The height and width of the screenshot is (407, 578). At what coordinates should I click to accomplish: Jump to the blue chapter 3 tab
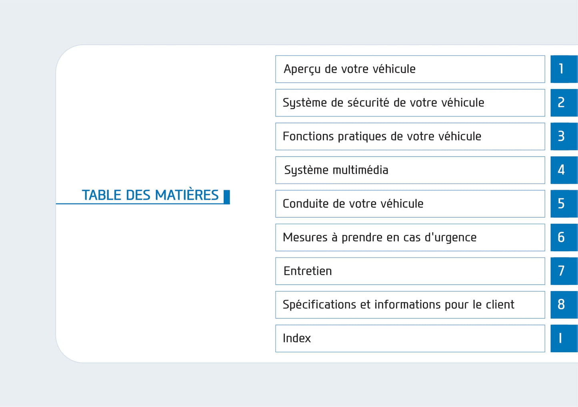pyautogui.click(x=564, y=137)
